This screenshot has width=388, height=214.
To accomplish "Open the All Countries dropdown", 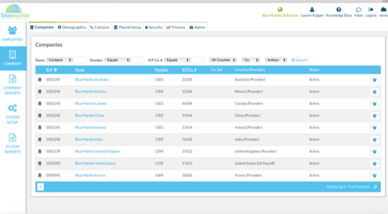I will point(223,60).
